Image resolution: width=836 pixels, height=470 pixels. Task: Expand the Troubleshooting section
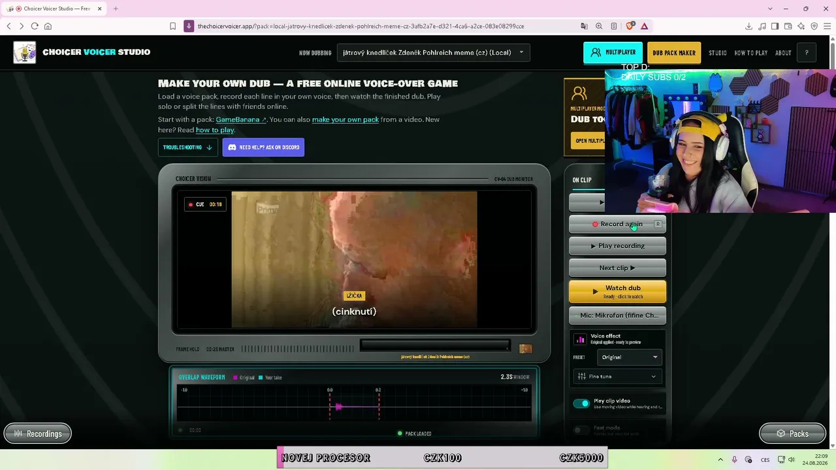click(187, 148)
